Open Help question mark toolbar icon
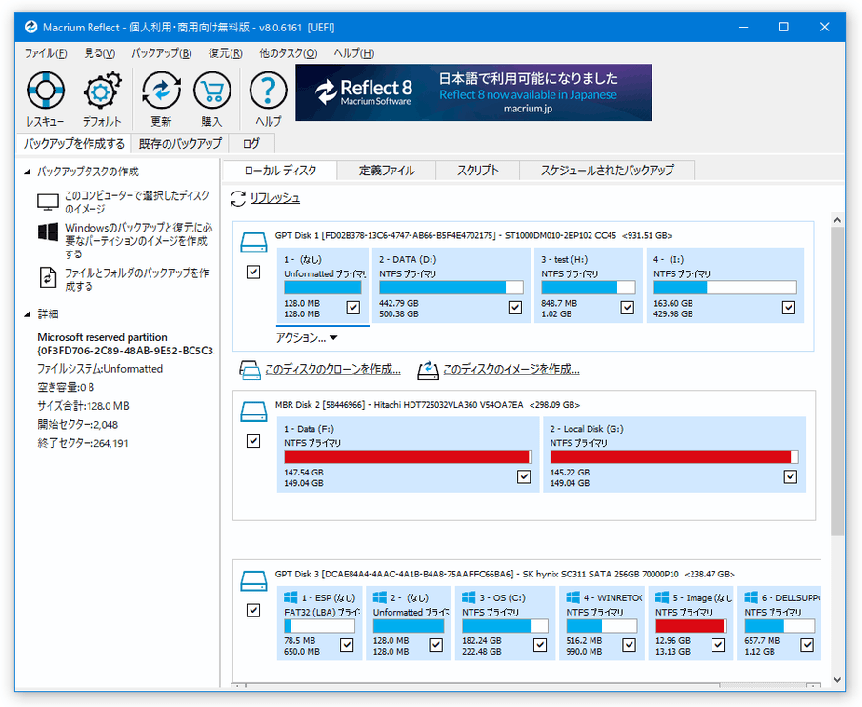862x707 pixels. (x=268, y=91)
